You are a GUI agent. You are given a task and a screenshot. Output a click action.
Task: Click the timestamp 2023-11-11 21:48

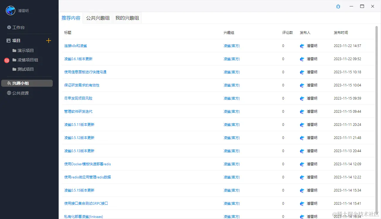pos(348,138)
